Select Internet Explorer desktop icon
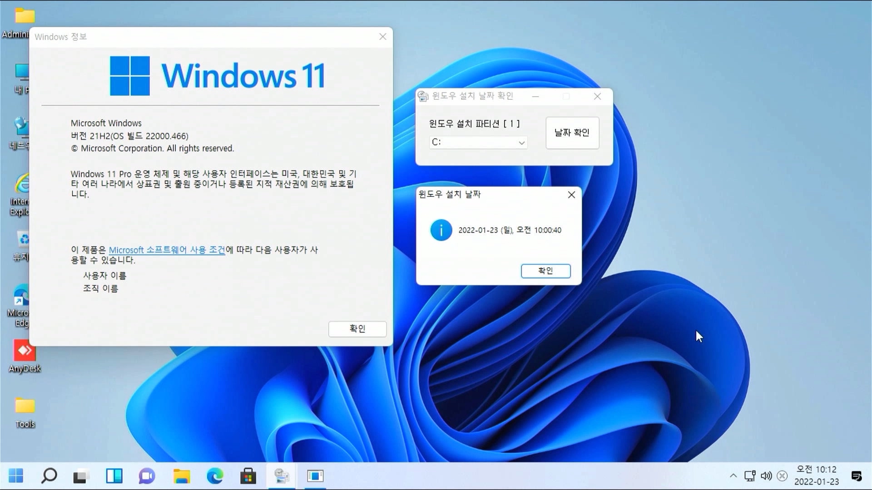This screenshot has height=490, width=872. 20,194
